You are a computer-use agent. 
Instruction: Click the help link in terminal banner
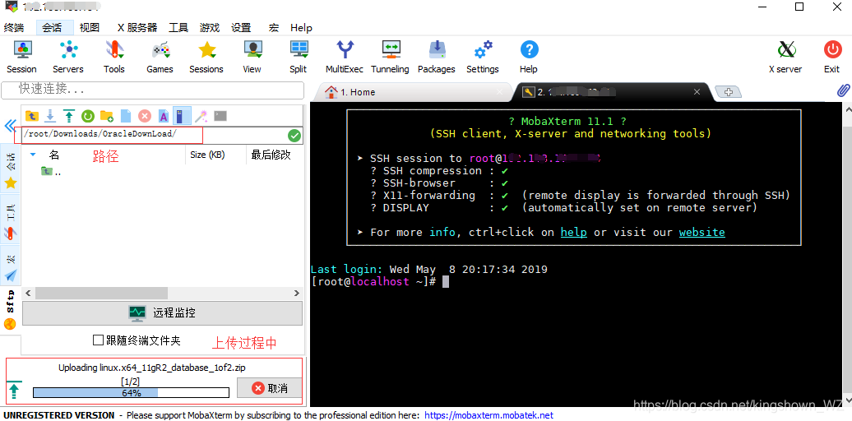coord(574,233)
